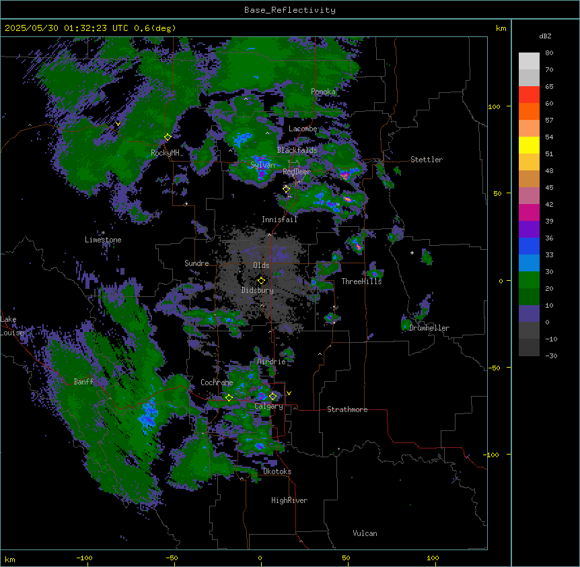Click the -50 tick on the right axis
Screen dimensions: 580x567
494,368
